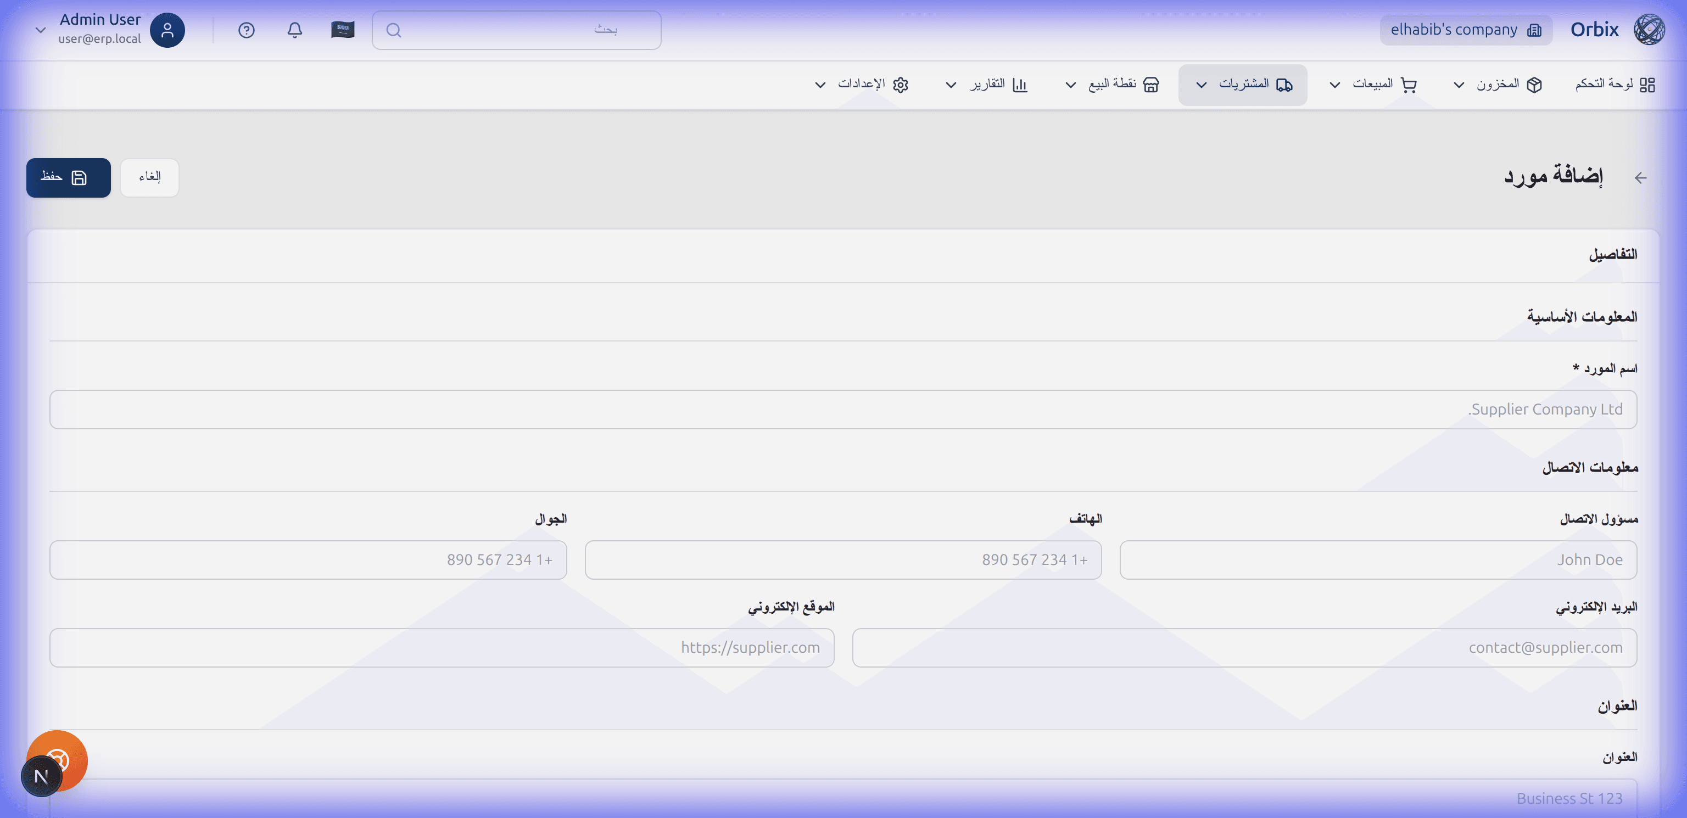This screenshot has width=1687, height=818.
Task: Click the المخزون inventory box icon
Action: [x=1534, y=85]
